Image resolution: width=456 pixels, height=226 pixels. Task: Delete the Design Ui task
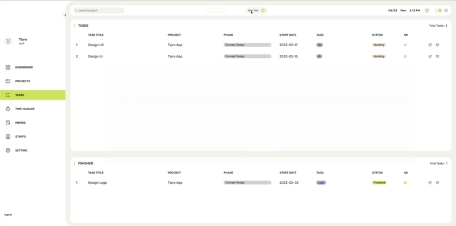437,56
